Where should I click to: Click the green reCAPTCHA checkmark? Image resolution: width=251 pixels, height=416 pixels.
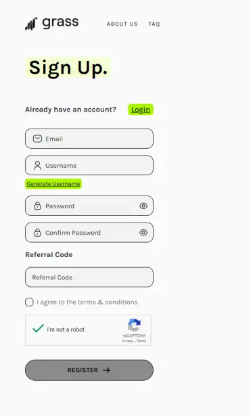coord(38,329)
